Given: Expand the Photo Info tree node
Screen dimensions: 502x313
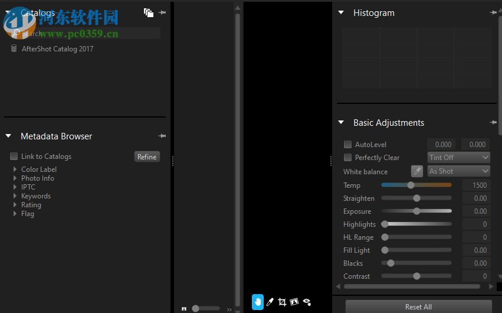Looking at the screenshot, I should (x=15, y=178).
